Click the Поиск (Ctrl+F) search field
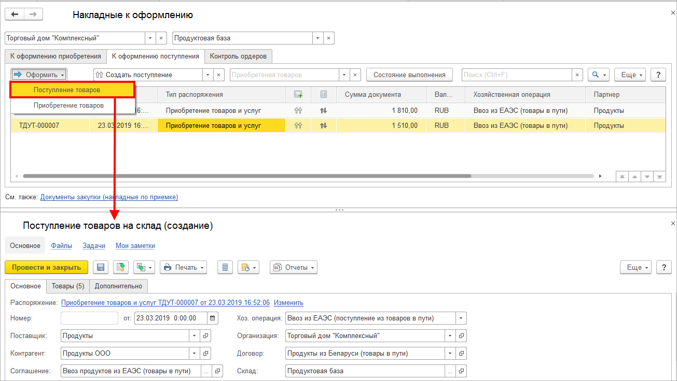This screenshot has height=381, width=677. 517,75
